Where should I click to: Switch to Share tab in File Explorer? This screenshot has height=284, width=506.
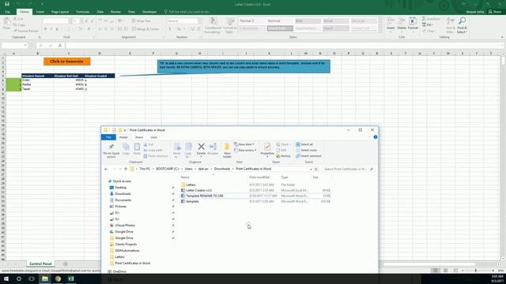(x=139, y=137)
